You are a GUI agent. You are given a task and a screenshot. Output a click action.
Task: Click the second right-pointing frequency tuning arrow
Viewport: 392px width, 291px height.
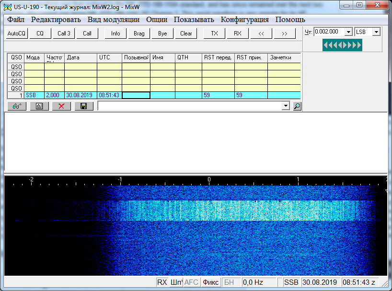pos(349,45)
